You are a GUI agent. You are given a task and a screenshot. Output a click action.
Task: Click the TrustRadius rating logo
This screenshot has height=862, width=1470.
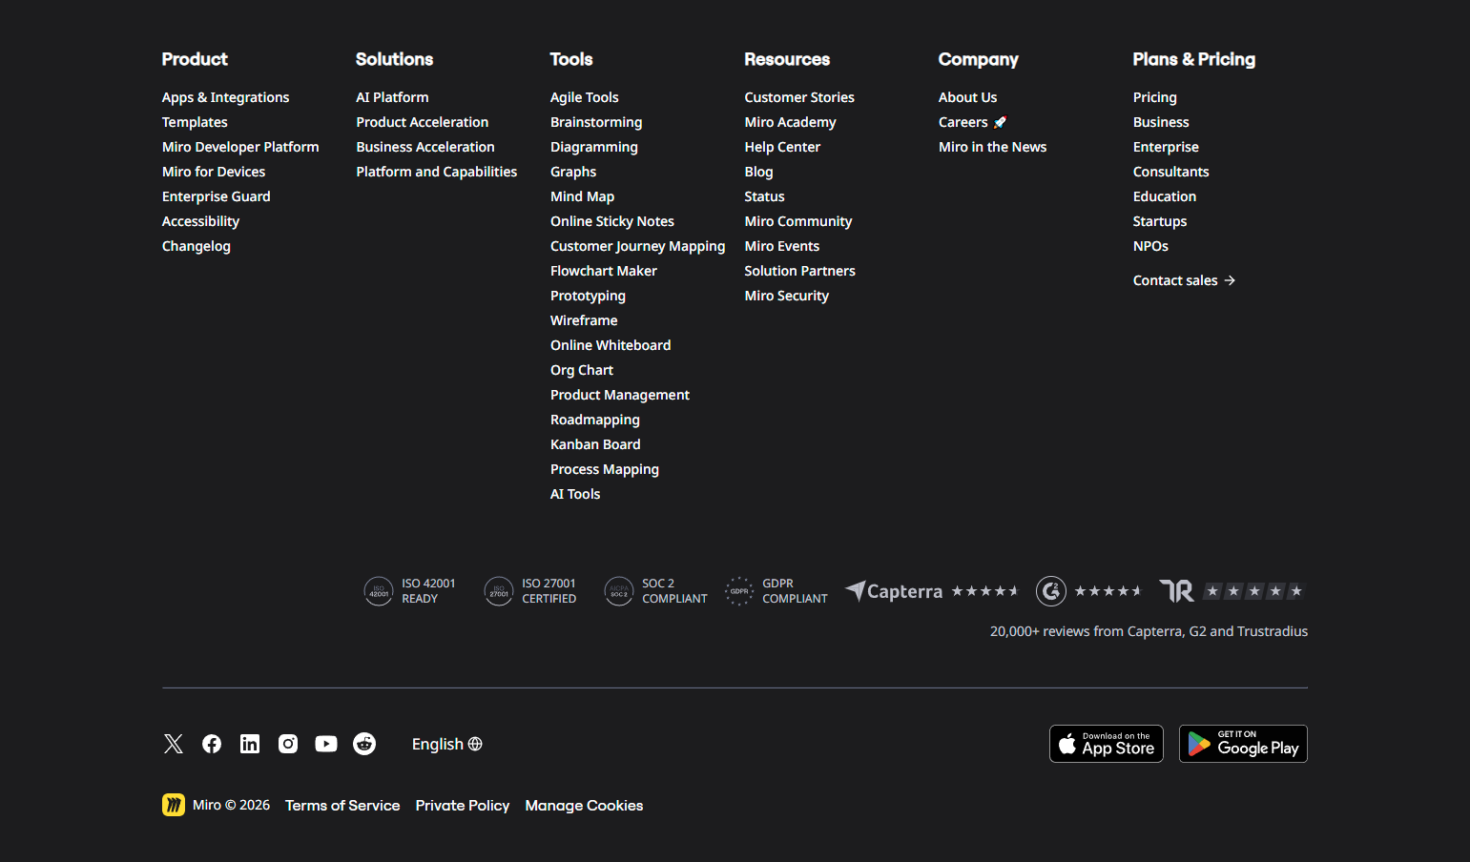[x=1176, y=591]
